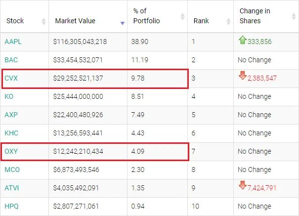Click the Market Value sort arrow
Viewport: 299px width, 216px height.
tap(123, 23)
